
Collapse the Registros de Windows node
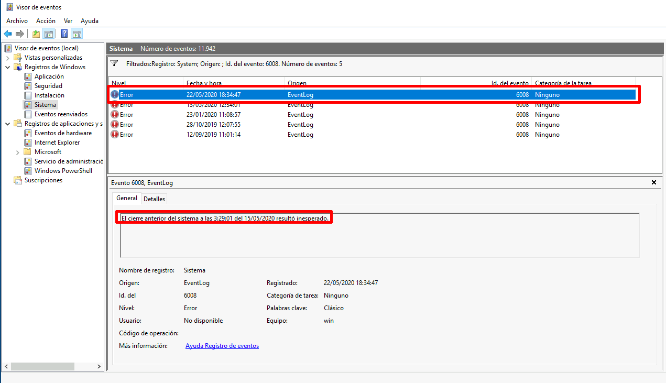(x=8, y=67)
